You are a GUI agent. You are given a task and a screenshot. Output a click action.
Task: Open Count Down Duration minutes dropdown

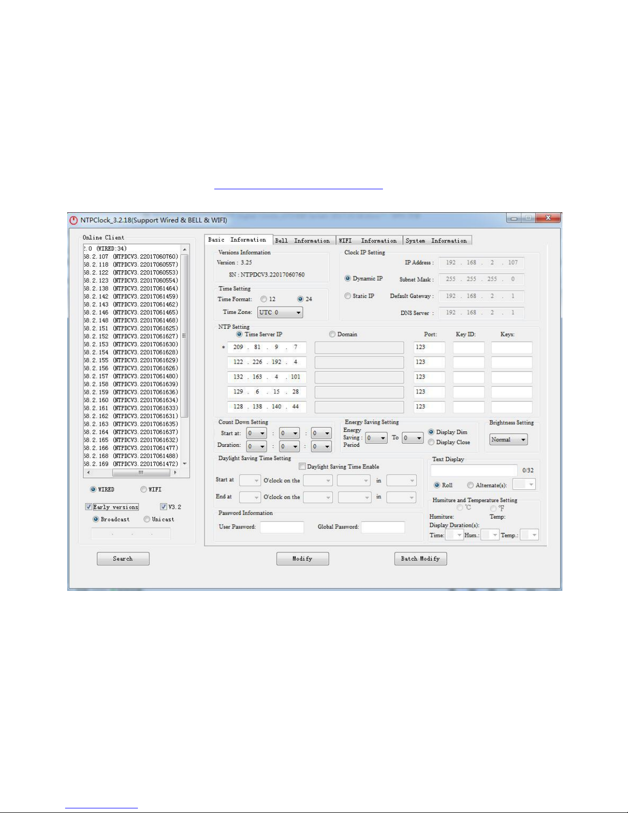coord(289,447)
